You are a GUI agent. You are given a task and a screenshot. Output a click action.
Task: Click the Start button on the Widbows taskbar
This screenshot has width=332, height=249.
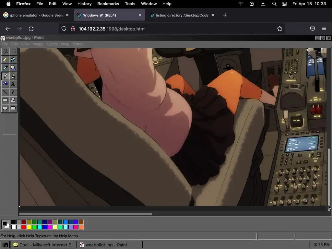point(5,245)
